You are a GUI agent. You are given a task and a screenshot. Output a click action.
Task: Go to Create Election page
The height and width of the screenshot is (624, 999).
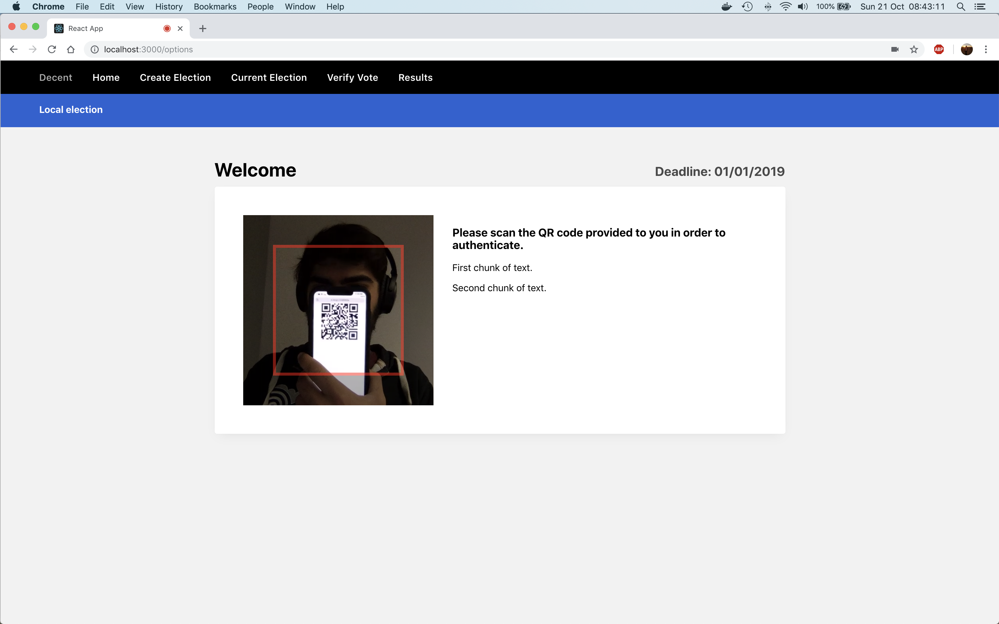(175, 78)
